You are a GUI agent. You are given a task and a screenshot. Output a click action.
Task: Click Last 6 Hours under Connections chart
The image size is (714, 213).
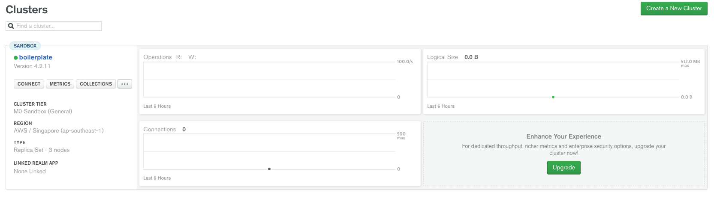click(157, 178)
